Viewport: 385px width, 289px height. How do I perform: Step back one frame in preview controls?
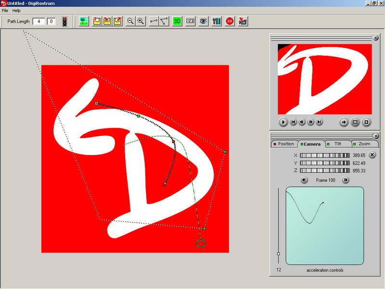pyautogui.click(x=302, y=122)
